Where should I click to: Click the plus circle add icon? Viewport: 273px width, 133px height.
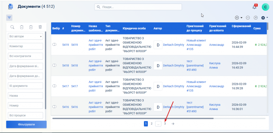(237, 18)
